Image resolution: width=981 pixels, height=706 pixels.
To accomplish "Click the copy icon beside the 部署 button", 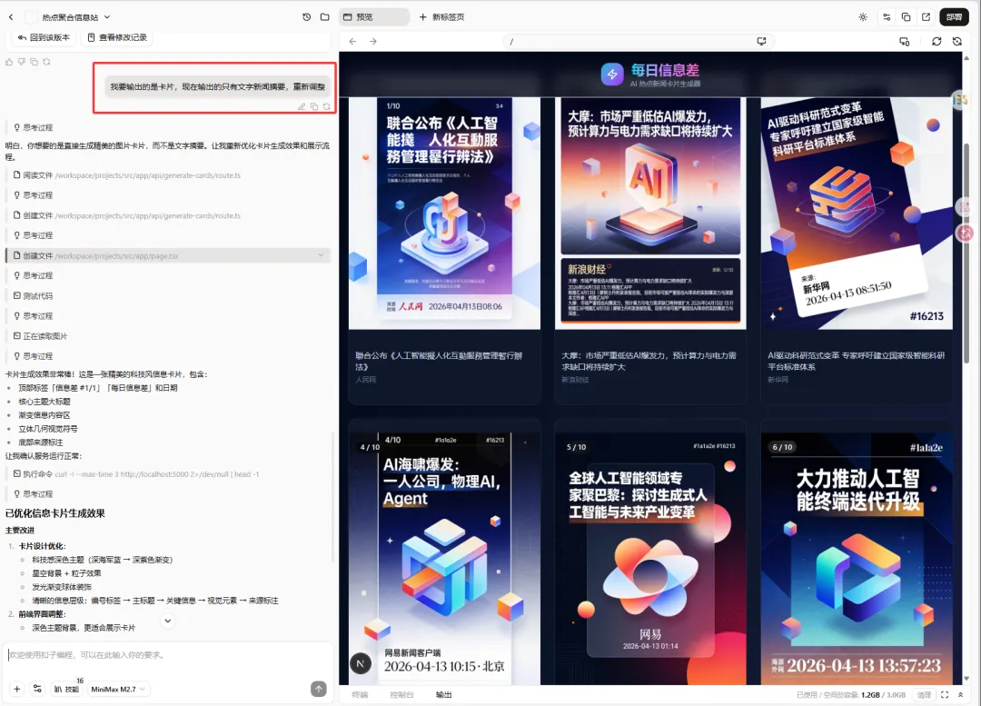I will point(906,17).
